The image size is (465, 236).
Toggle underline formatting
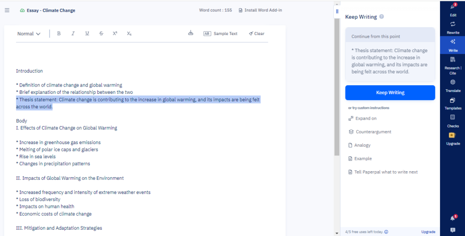87,34
